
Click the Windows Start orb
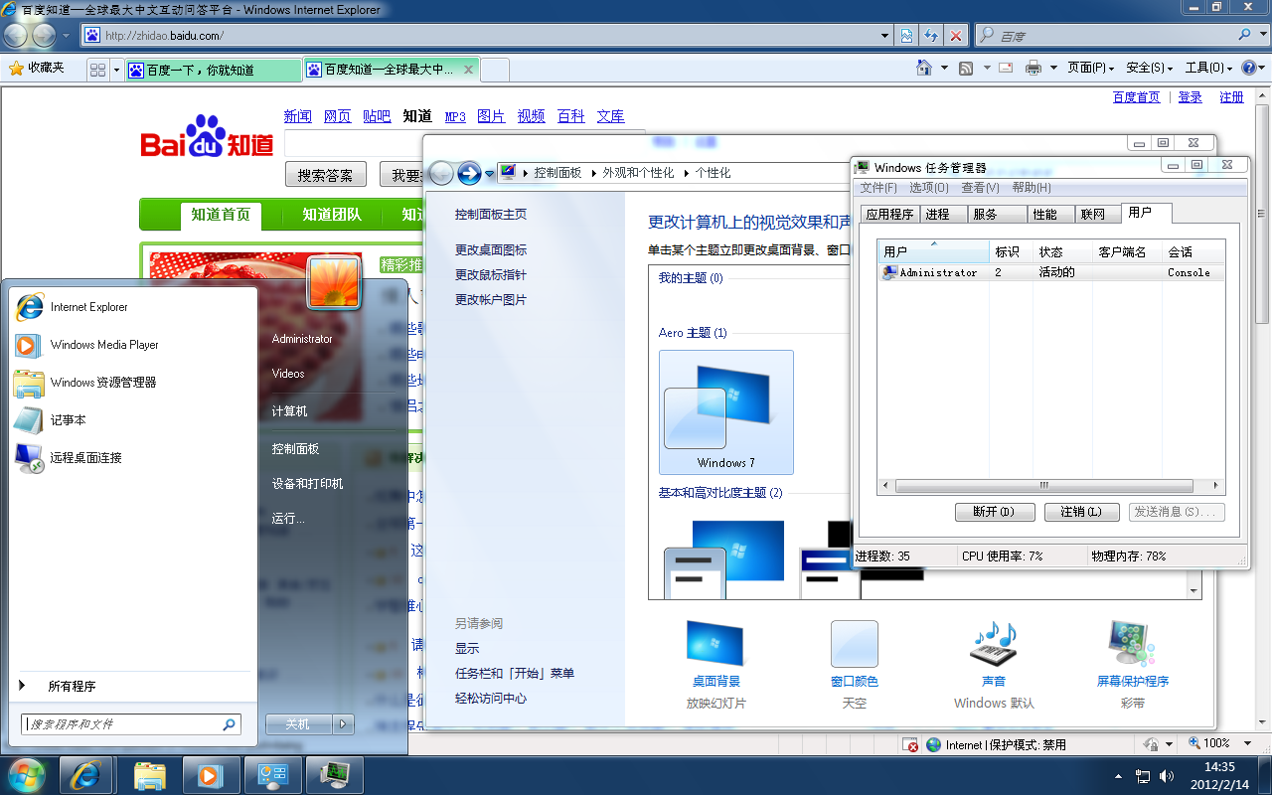click(27, 774)
